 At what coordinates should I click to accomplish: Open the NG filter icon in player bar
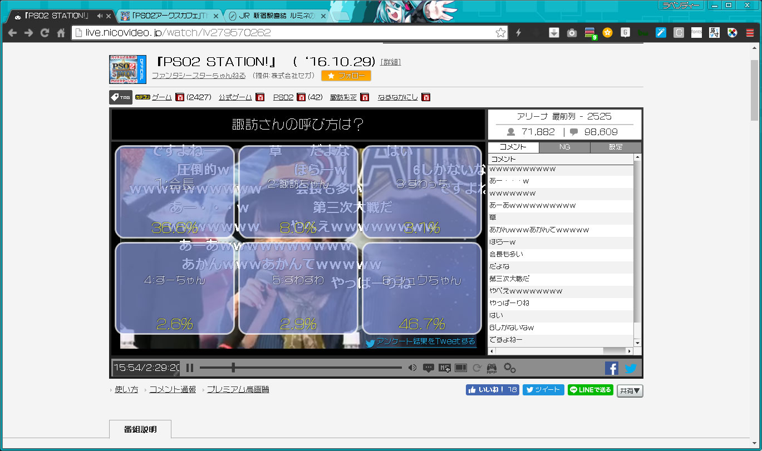(444, 368)
